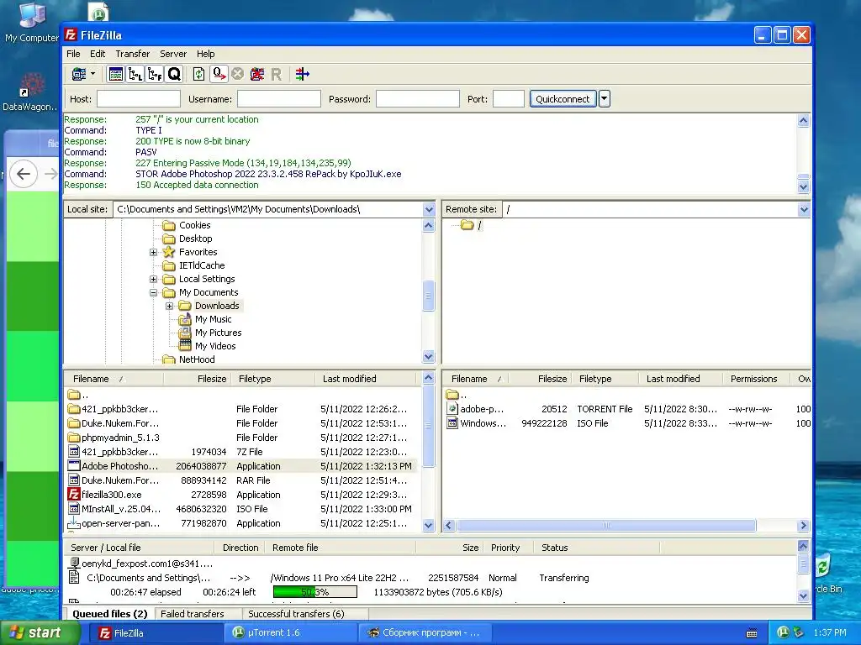Select the remote adobe-p... torrent file icon
This screenshot has height=645, width=861.
pyautogui.click(x=452, y=409)
